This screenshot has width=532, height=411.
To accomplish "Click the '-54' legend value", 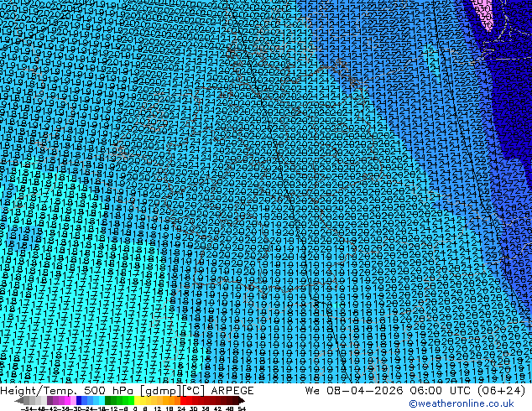I will (x=27, y=409).
